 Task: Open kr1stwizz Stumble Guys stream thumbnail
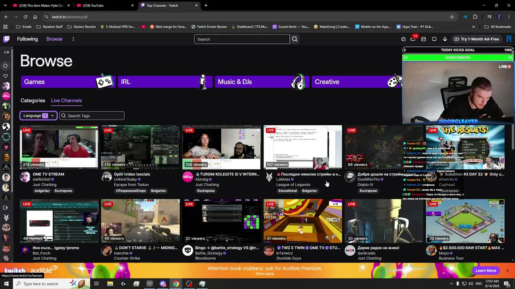[x=303, y=221]
